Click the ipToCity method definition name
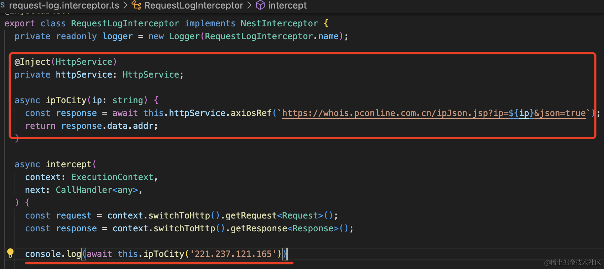604x269 pixels. pos(66,100)
